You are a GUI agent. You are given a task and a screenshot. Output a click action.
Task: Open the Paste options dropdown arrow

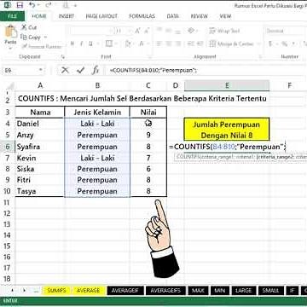coord(11,49)
